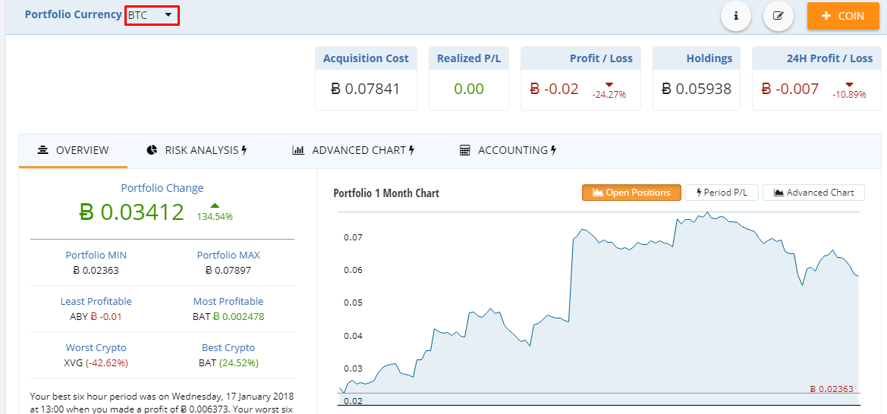Click the Acquisition Cost card
This screenshot has height=414, width=887.
[365, 78]
